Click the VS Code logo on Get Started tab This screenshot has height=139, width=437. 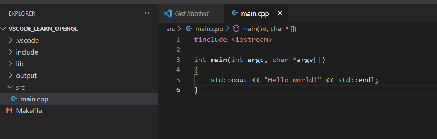tap(167, 13)
